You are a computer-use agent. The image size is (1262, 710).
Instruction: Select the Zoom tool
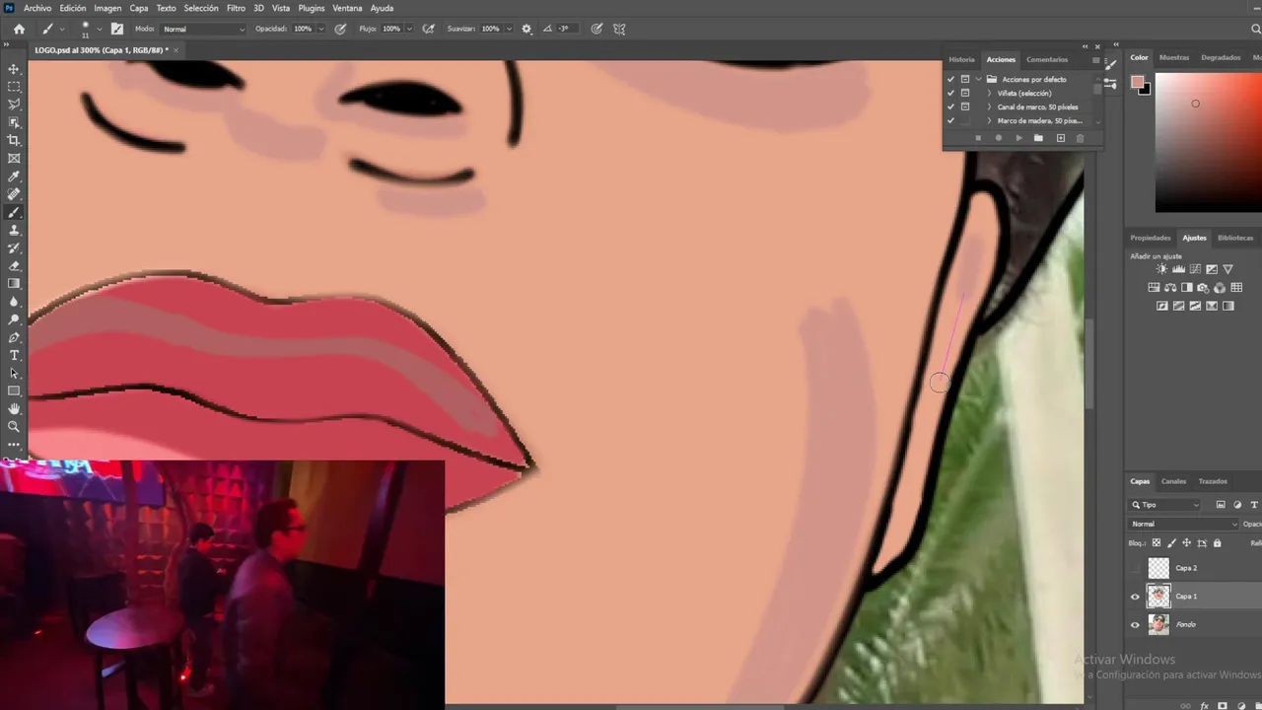[x=14, y=427]
